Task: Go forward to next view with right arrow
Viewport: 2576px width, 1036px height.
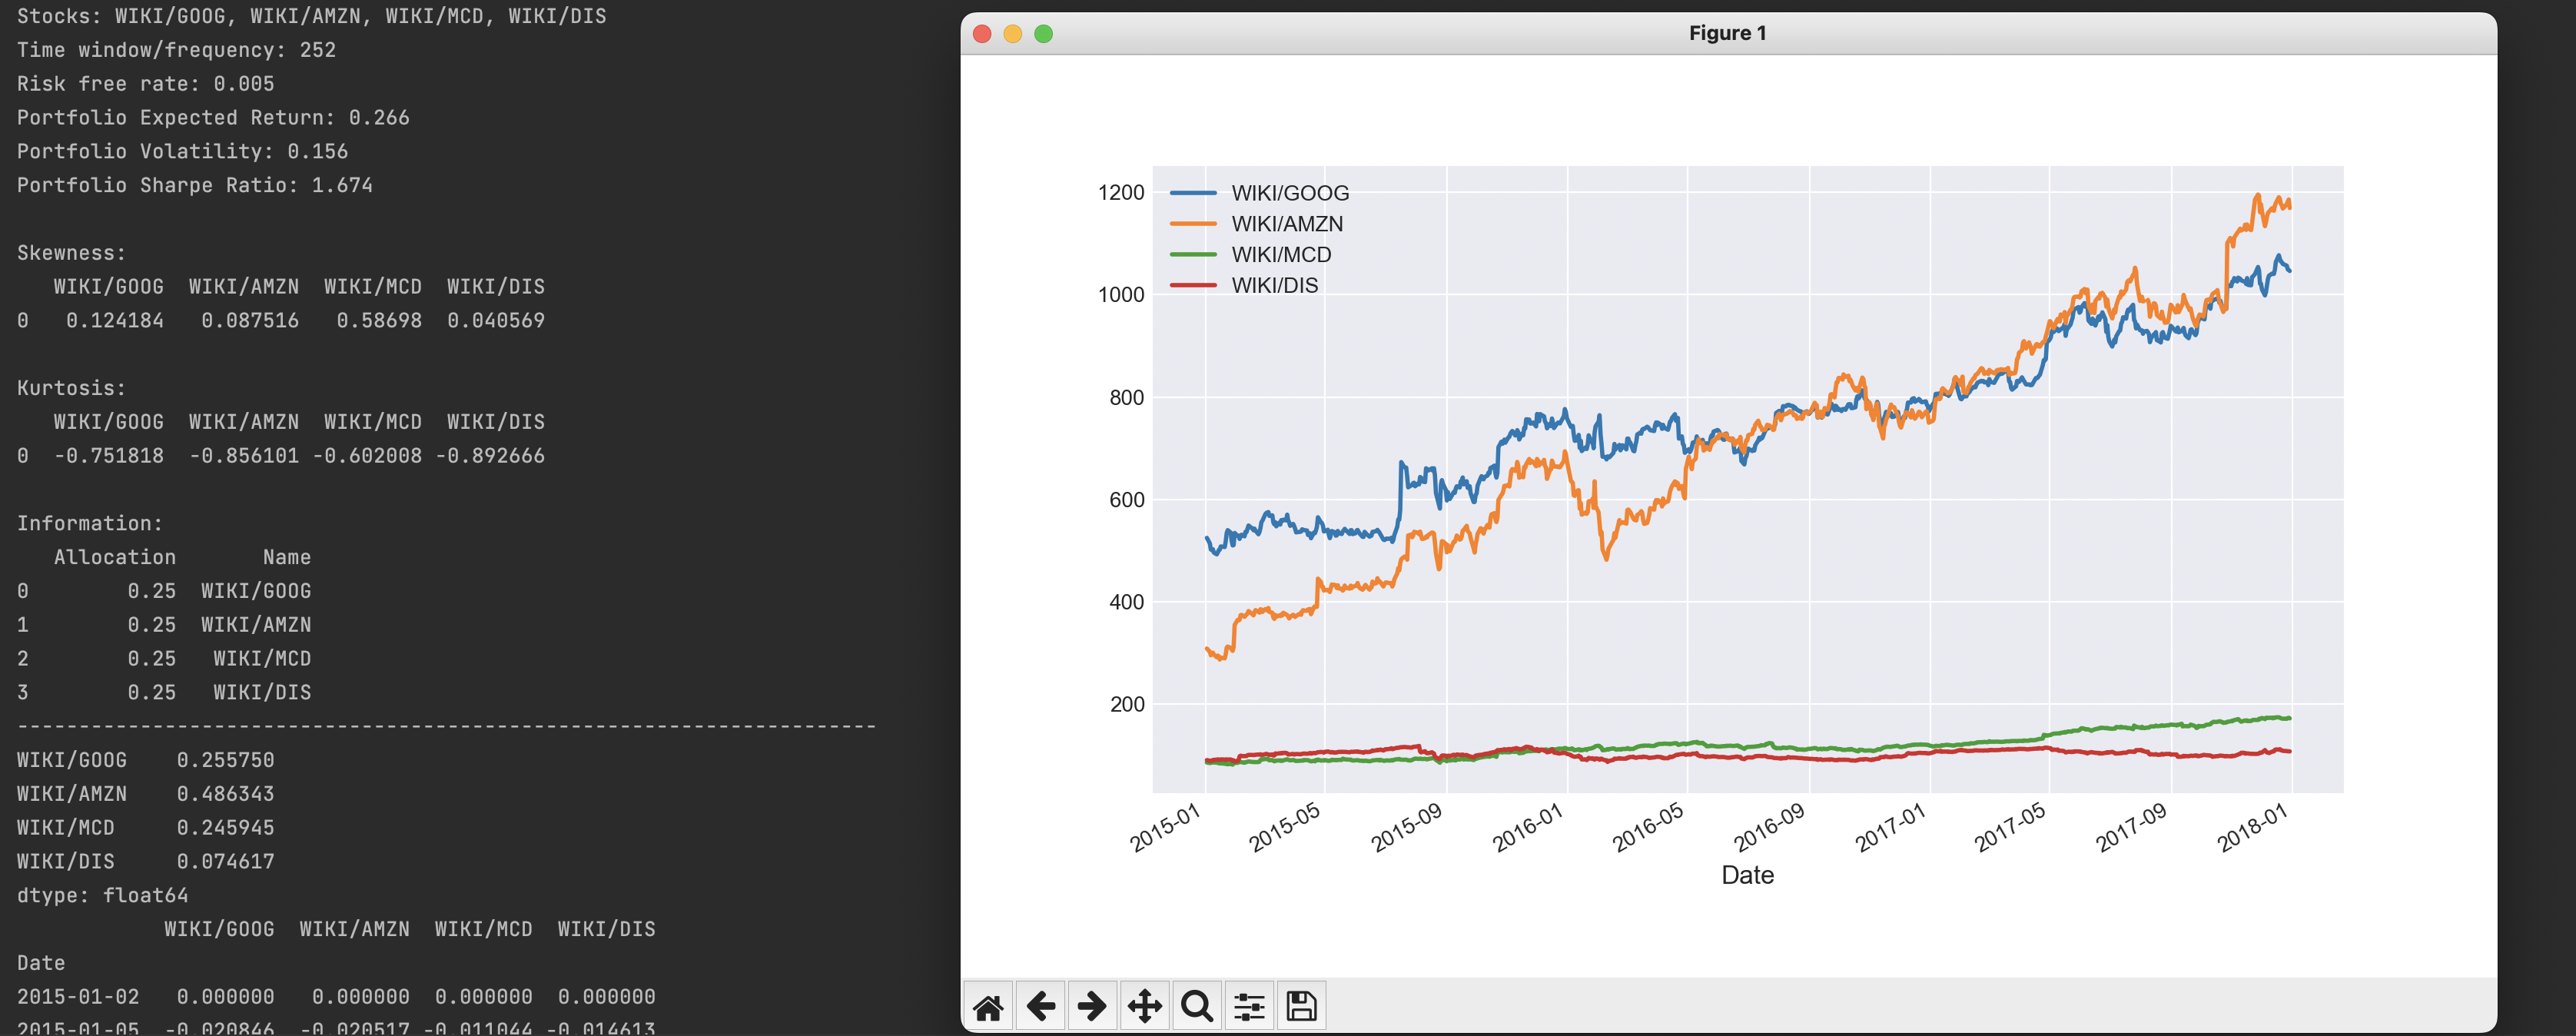Action: (1092, 1006)
